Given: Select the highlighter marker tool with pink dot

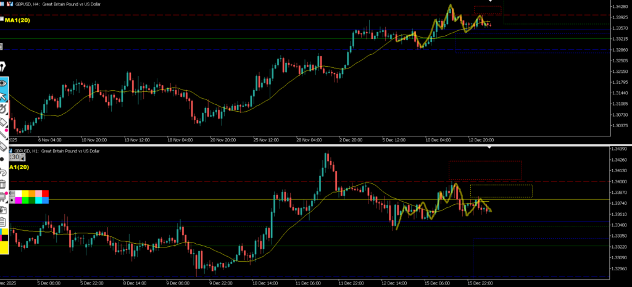Looking at the screenshot, I should pyautogui.click(x=3, y=196).
